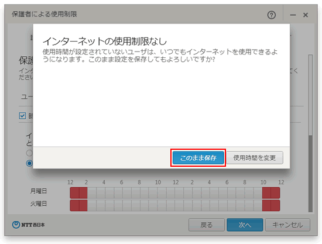This screenshot has height=244, width=322.
Task: Toggle Monday's red block under 10 PM
Action: (266, 193)
